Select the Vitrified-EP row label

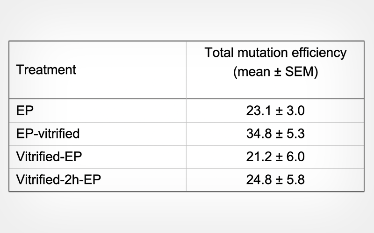(x=49, y=157)
